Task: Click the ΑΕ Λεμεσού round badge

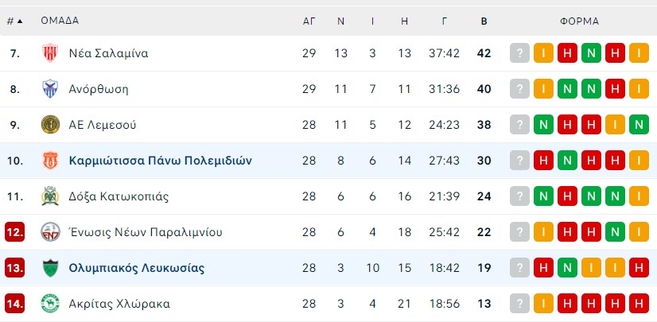Action: (50, 125)
